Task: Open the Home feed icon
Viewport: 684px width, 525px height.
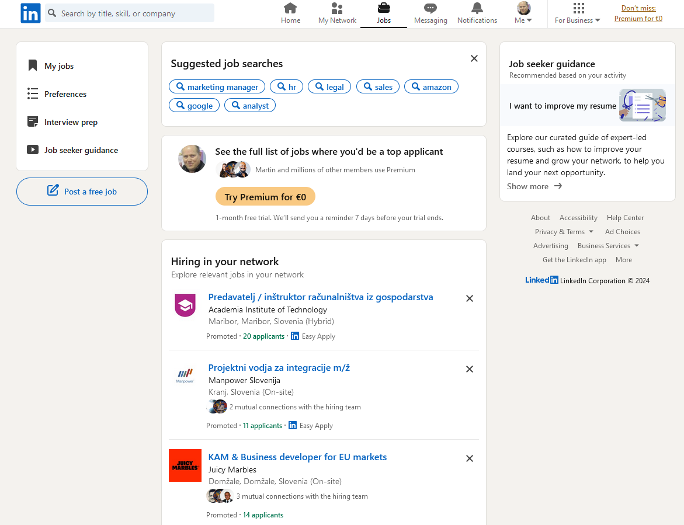Action: pyautogui.click(x=290, y=8)
